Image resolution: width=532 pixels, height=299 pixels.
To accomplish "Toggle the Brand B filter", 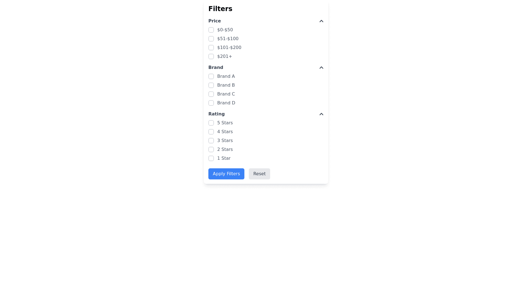I will click(x=211, y=85).
